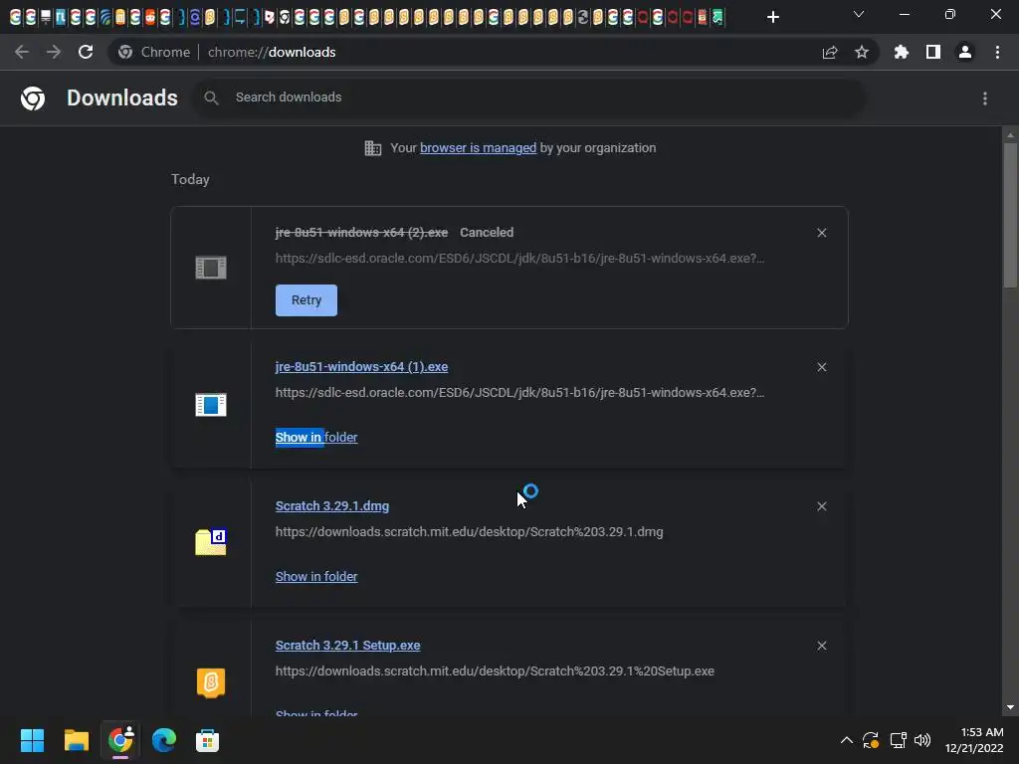1019x764 pixels.
Task: Click the Scratch Setup.exe orange icon
Action: click(211, 682)
